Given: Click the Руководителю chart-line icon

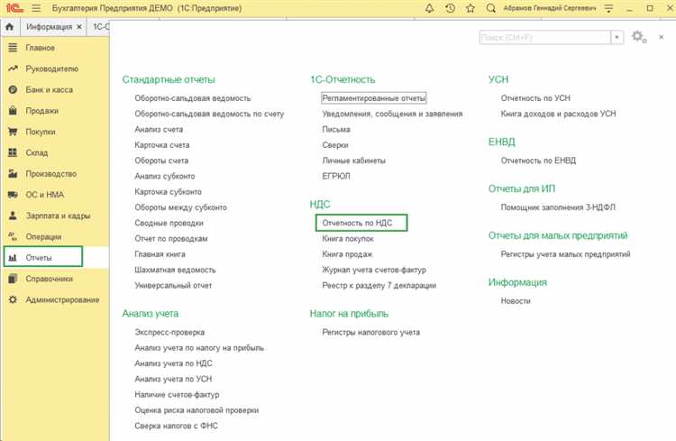Looking at the screenshot, I should (x=13, y=69).
